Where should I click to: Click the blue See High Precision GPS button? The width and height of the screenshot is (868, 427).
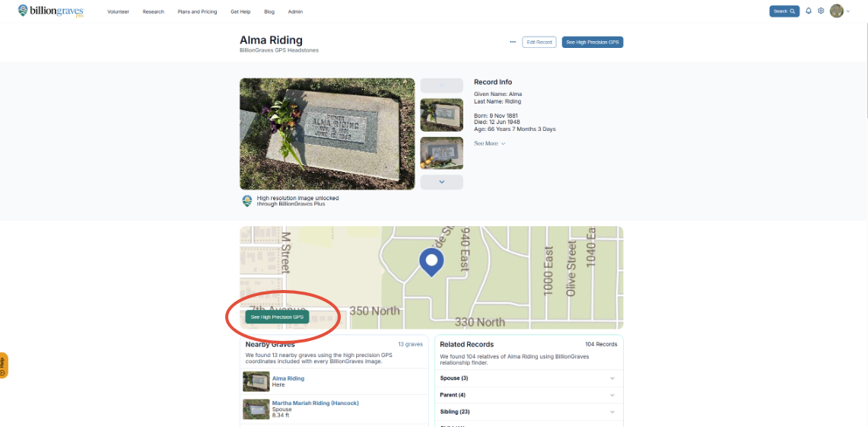point(593,42)
